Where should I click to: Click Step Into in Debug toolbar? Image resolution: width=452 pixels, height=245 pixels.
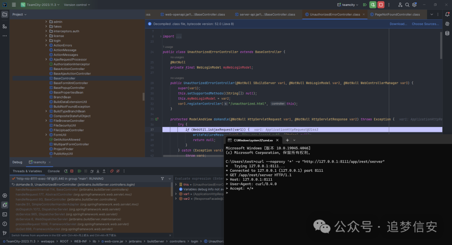point(98,171)
